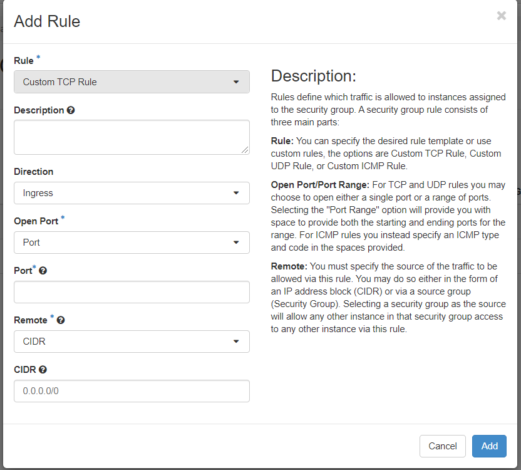The height and width of the screenshot is (470, 521).
Task: Click the "Add Rule" dialog title
Action: (x=47, y=21)
